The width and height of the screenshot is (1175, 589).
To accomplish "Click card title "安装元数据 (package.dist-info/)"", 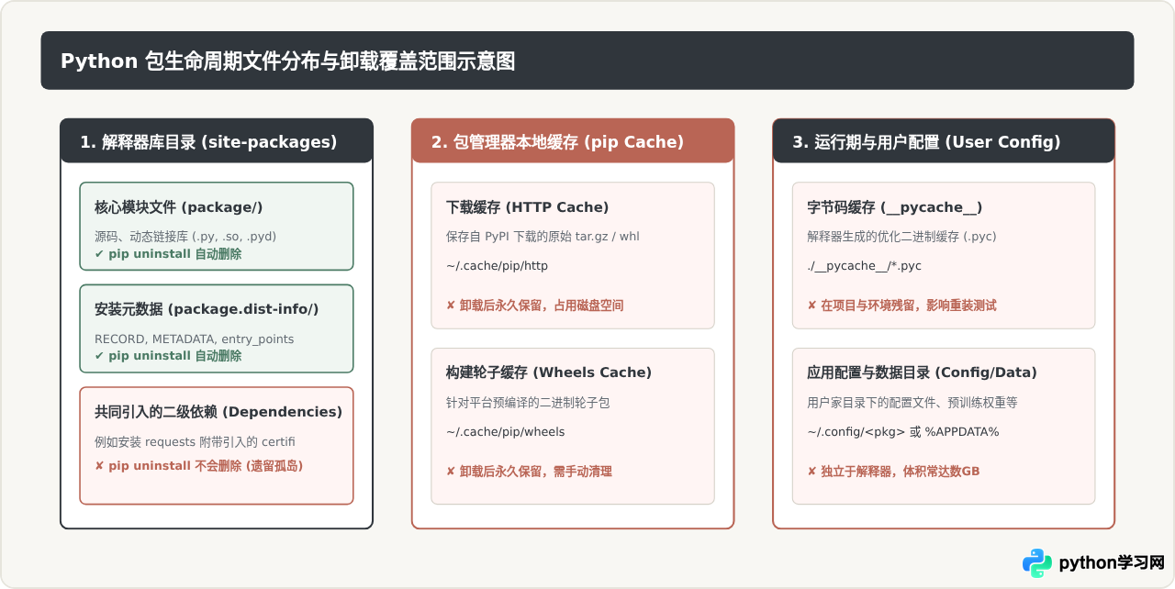I will 207,309.
